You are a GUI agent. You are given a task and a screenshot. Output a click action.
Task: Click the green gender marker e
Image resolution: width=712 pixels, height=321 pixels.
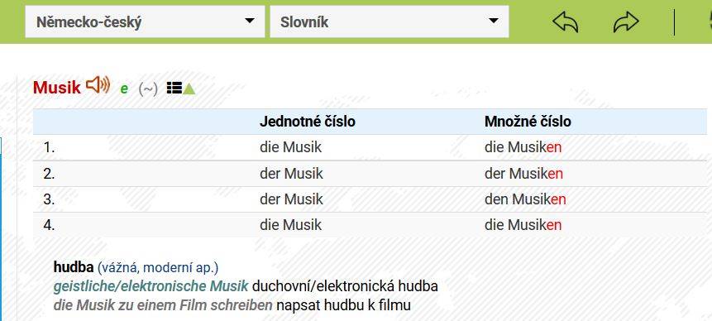point(124,89)
